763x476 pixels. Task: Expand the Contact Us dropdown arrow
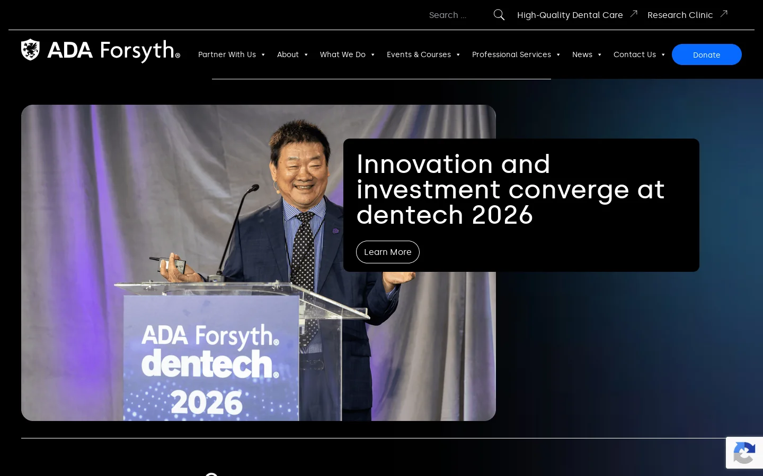pos(663,54)
